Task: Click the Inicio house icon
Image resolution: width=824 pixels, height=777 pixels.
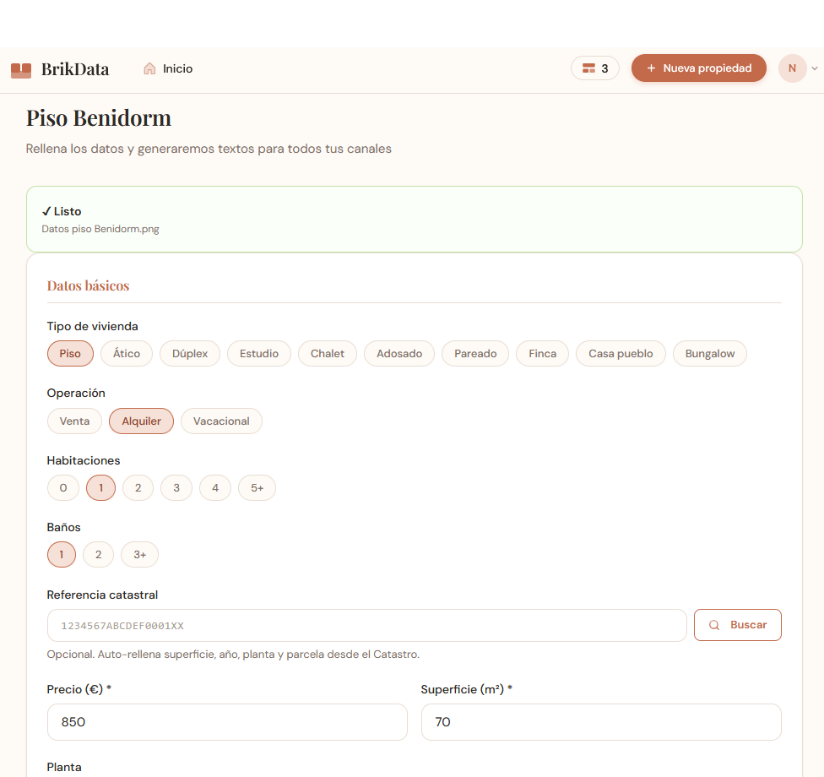Action: point(149,69)
